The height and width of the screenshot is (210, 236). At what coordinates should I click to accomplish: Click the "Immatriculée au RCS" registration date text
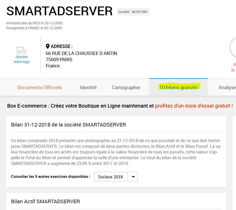point(34,23)
